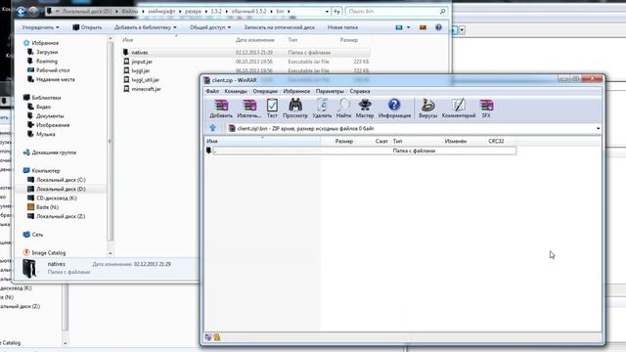This screenshot has height=352, width=626.
Task: Click the WinRAR SFX icon
Action: pos(486,109)
